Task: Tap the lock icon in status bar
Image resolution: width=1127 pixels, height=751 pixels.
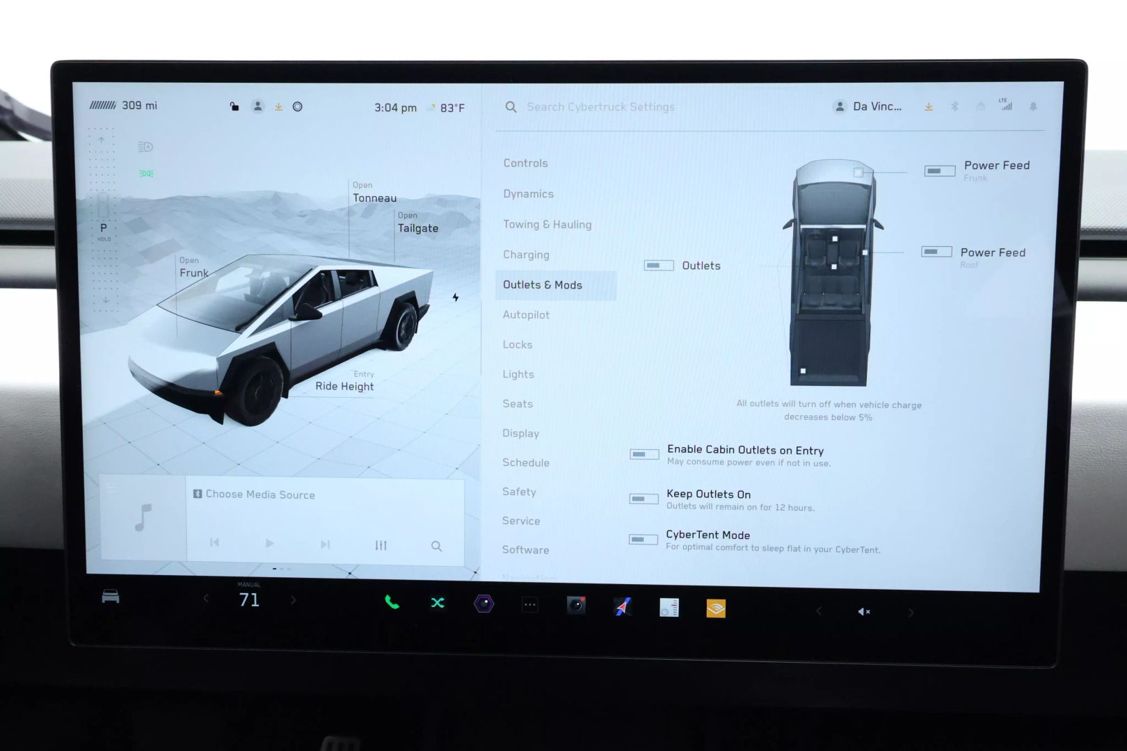Action: tap(234, 106)
